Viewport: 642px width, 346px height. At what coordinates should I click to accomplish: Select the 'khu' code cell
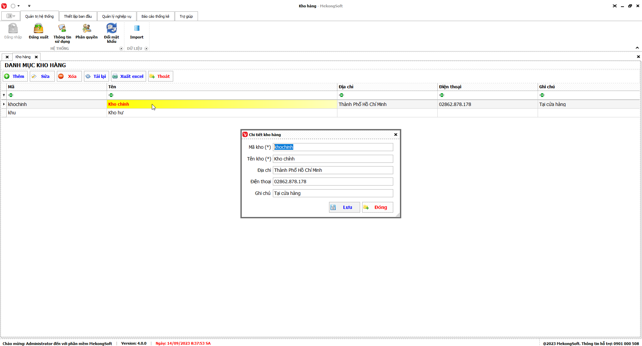click(x=57, y=113)
